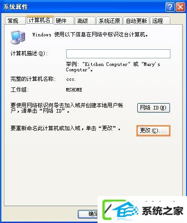The image size is (187, 223).
Task: Open the 硬件 tab
Action: pos(64,21)
